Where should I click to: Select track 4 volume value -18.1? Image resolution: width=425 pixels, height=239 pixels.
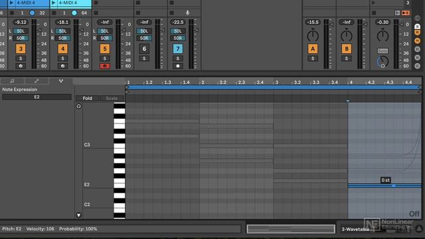62,22
